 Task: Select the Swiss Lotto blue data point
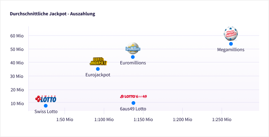46,106
